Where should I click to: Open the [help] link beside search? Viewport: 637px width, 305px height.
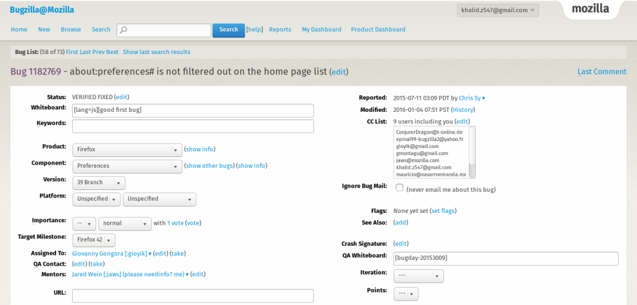click(255, 30)
